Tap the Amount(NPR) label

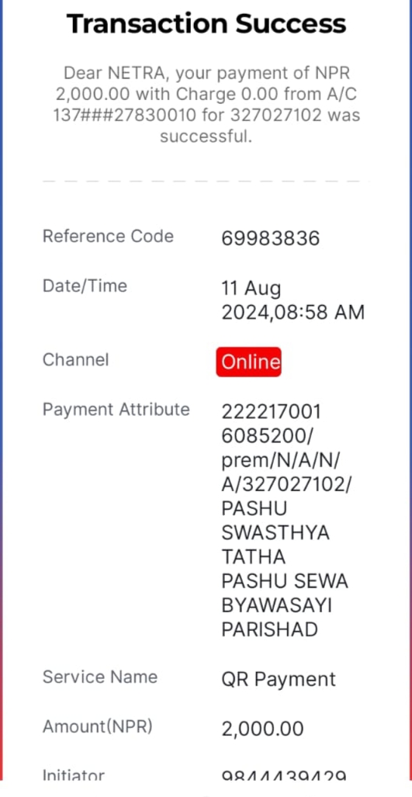point(98,727)
